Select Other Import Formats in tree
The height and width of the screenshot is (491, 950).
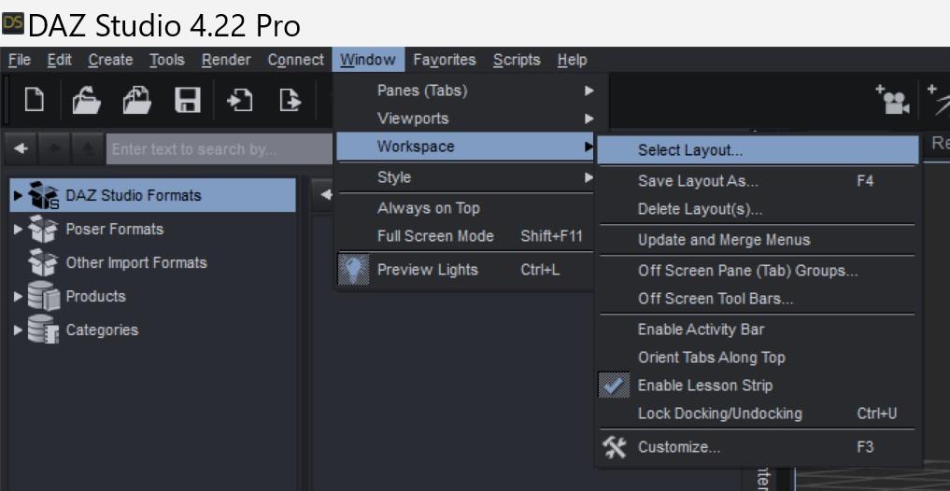pos(135,263)
